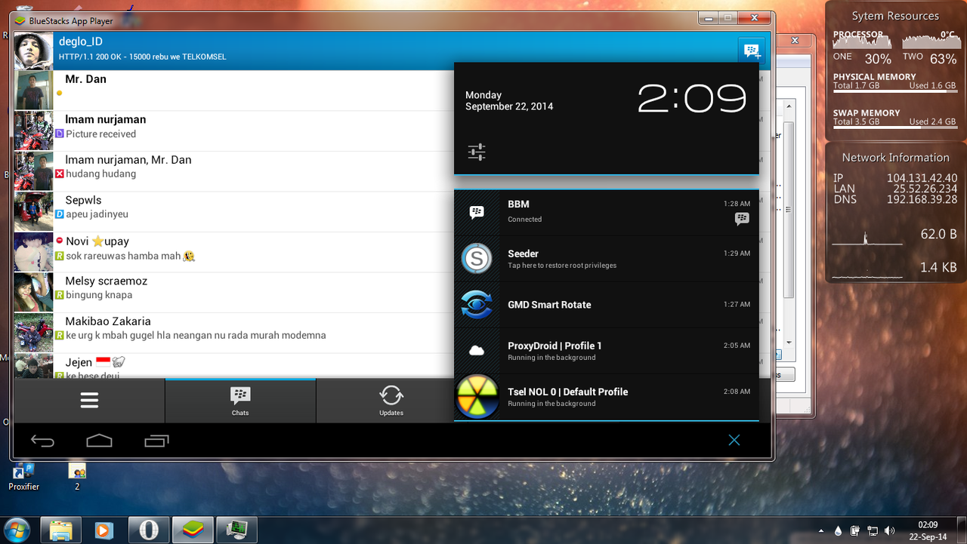The width and height of the screenshot is (967, 544).
Task: Open Opera browser from taskbar
Action: (x=148, y=530)
